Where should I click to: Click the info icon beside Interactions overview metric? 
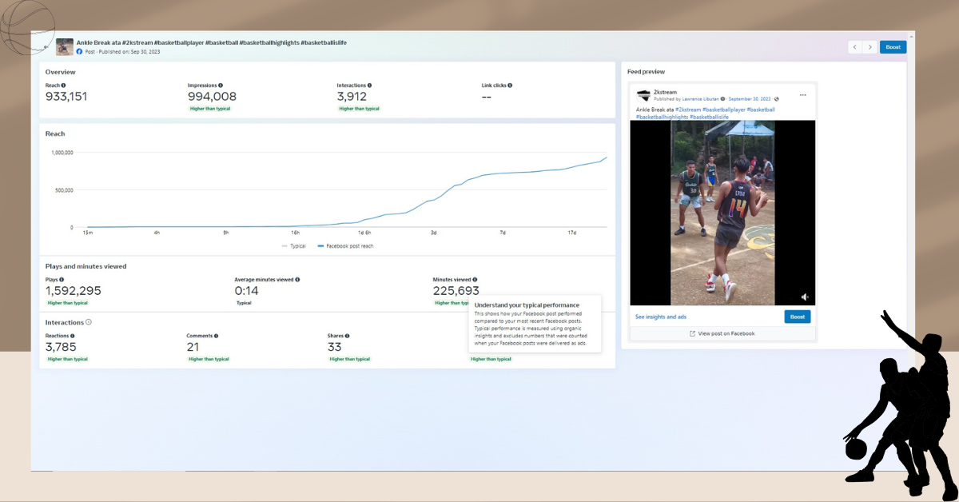click(369, 86)
